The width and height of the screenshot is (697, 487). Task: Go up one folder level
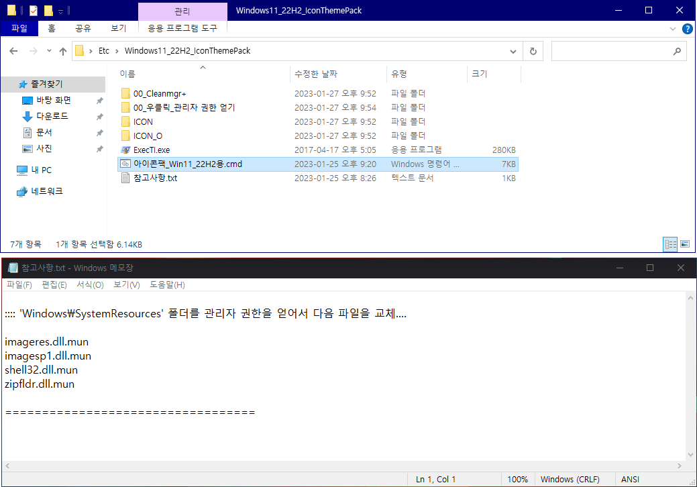[63, 51]
